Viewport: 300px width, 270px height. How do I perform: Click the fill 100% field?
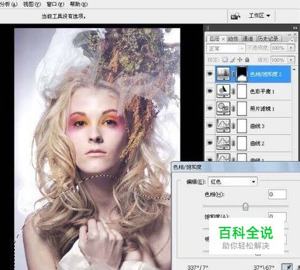pos(279,60)
